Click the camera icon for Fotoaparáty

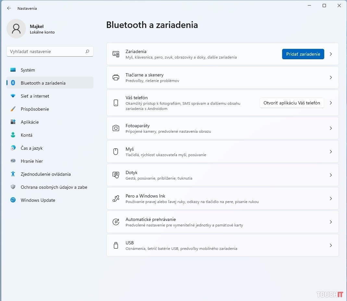116,128
